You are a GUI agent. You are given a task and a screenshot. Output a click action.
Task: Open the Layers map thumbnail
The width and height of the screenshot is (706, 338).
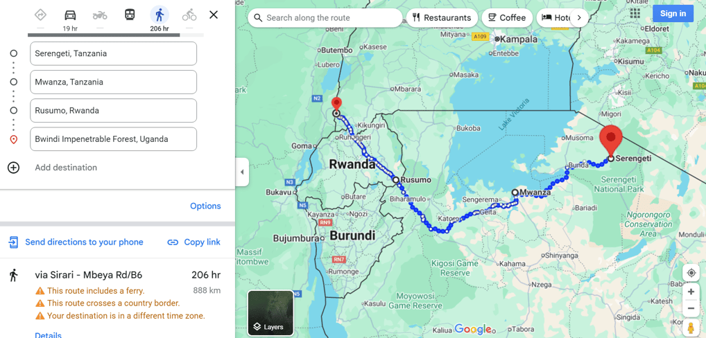tap(270, 313)
